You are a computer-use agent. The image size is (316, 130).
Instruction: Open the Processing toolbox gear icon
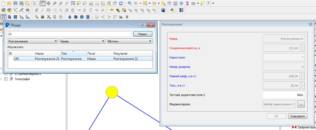tap(181, 3)
